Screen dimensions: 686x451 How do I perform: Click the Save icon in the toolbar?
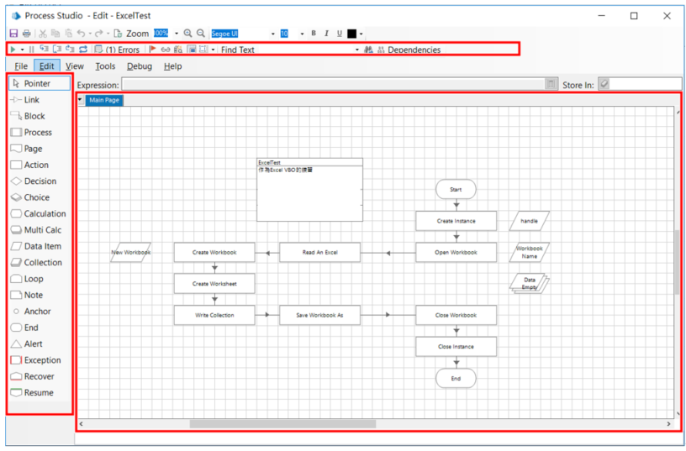tap(13, 34)
